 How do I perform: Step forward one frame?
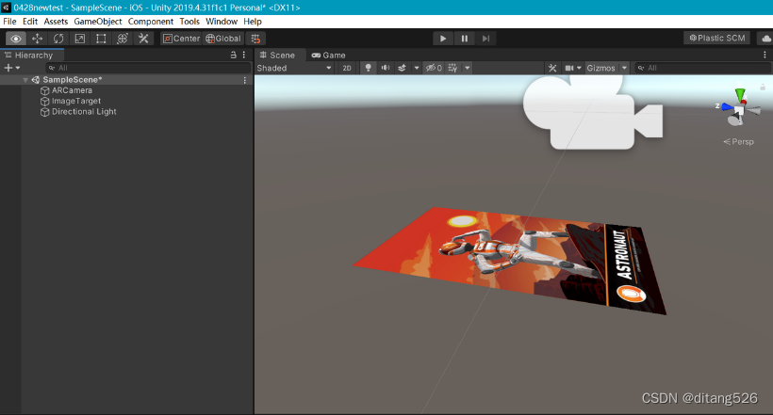tap(485, 39)
